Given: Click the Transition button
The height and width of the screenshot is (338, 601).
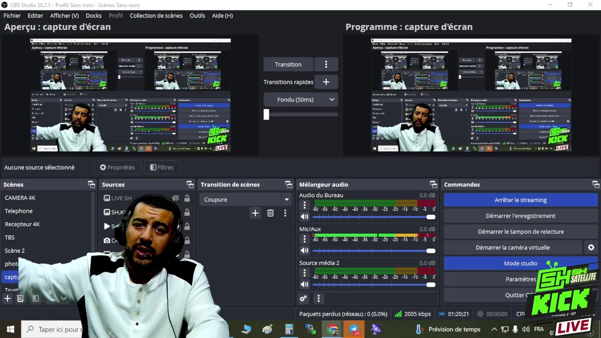Looking at the screenshot, I should tap(288, 64).
